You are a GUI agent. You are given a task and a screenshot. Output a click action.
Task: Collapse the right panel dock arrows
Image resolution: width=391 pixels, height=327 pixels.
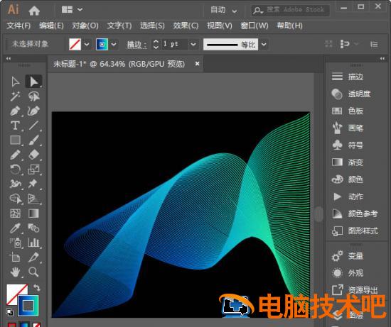[x=382, y=58]
